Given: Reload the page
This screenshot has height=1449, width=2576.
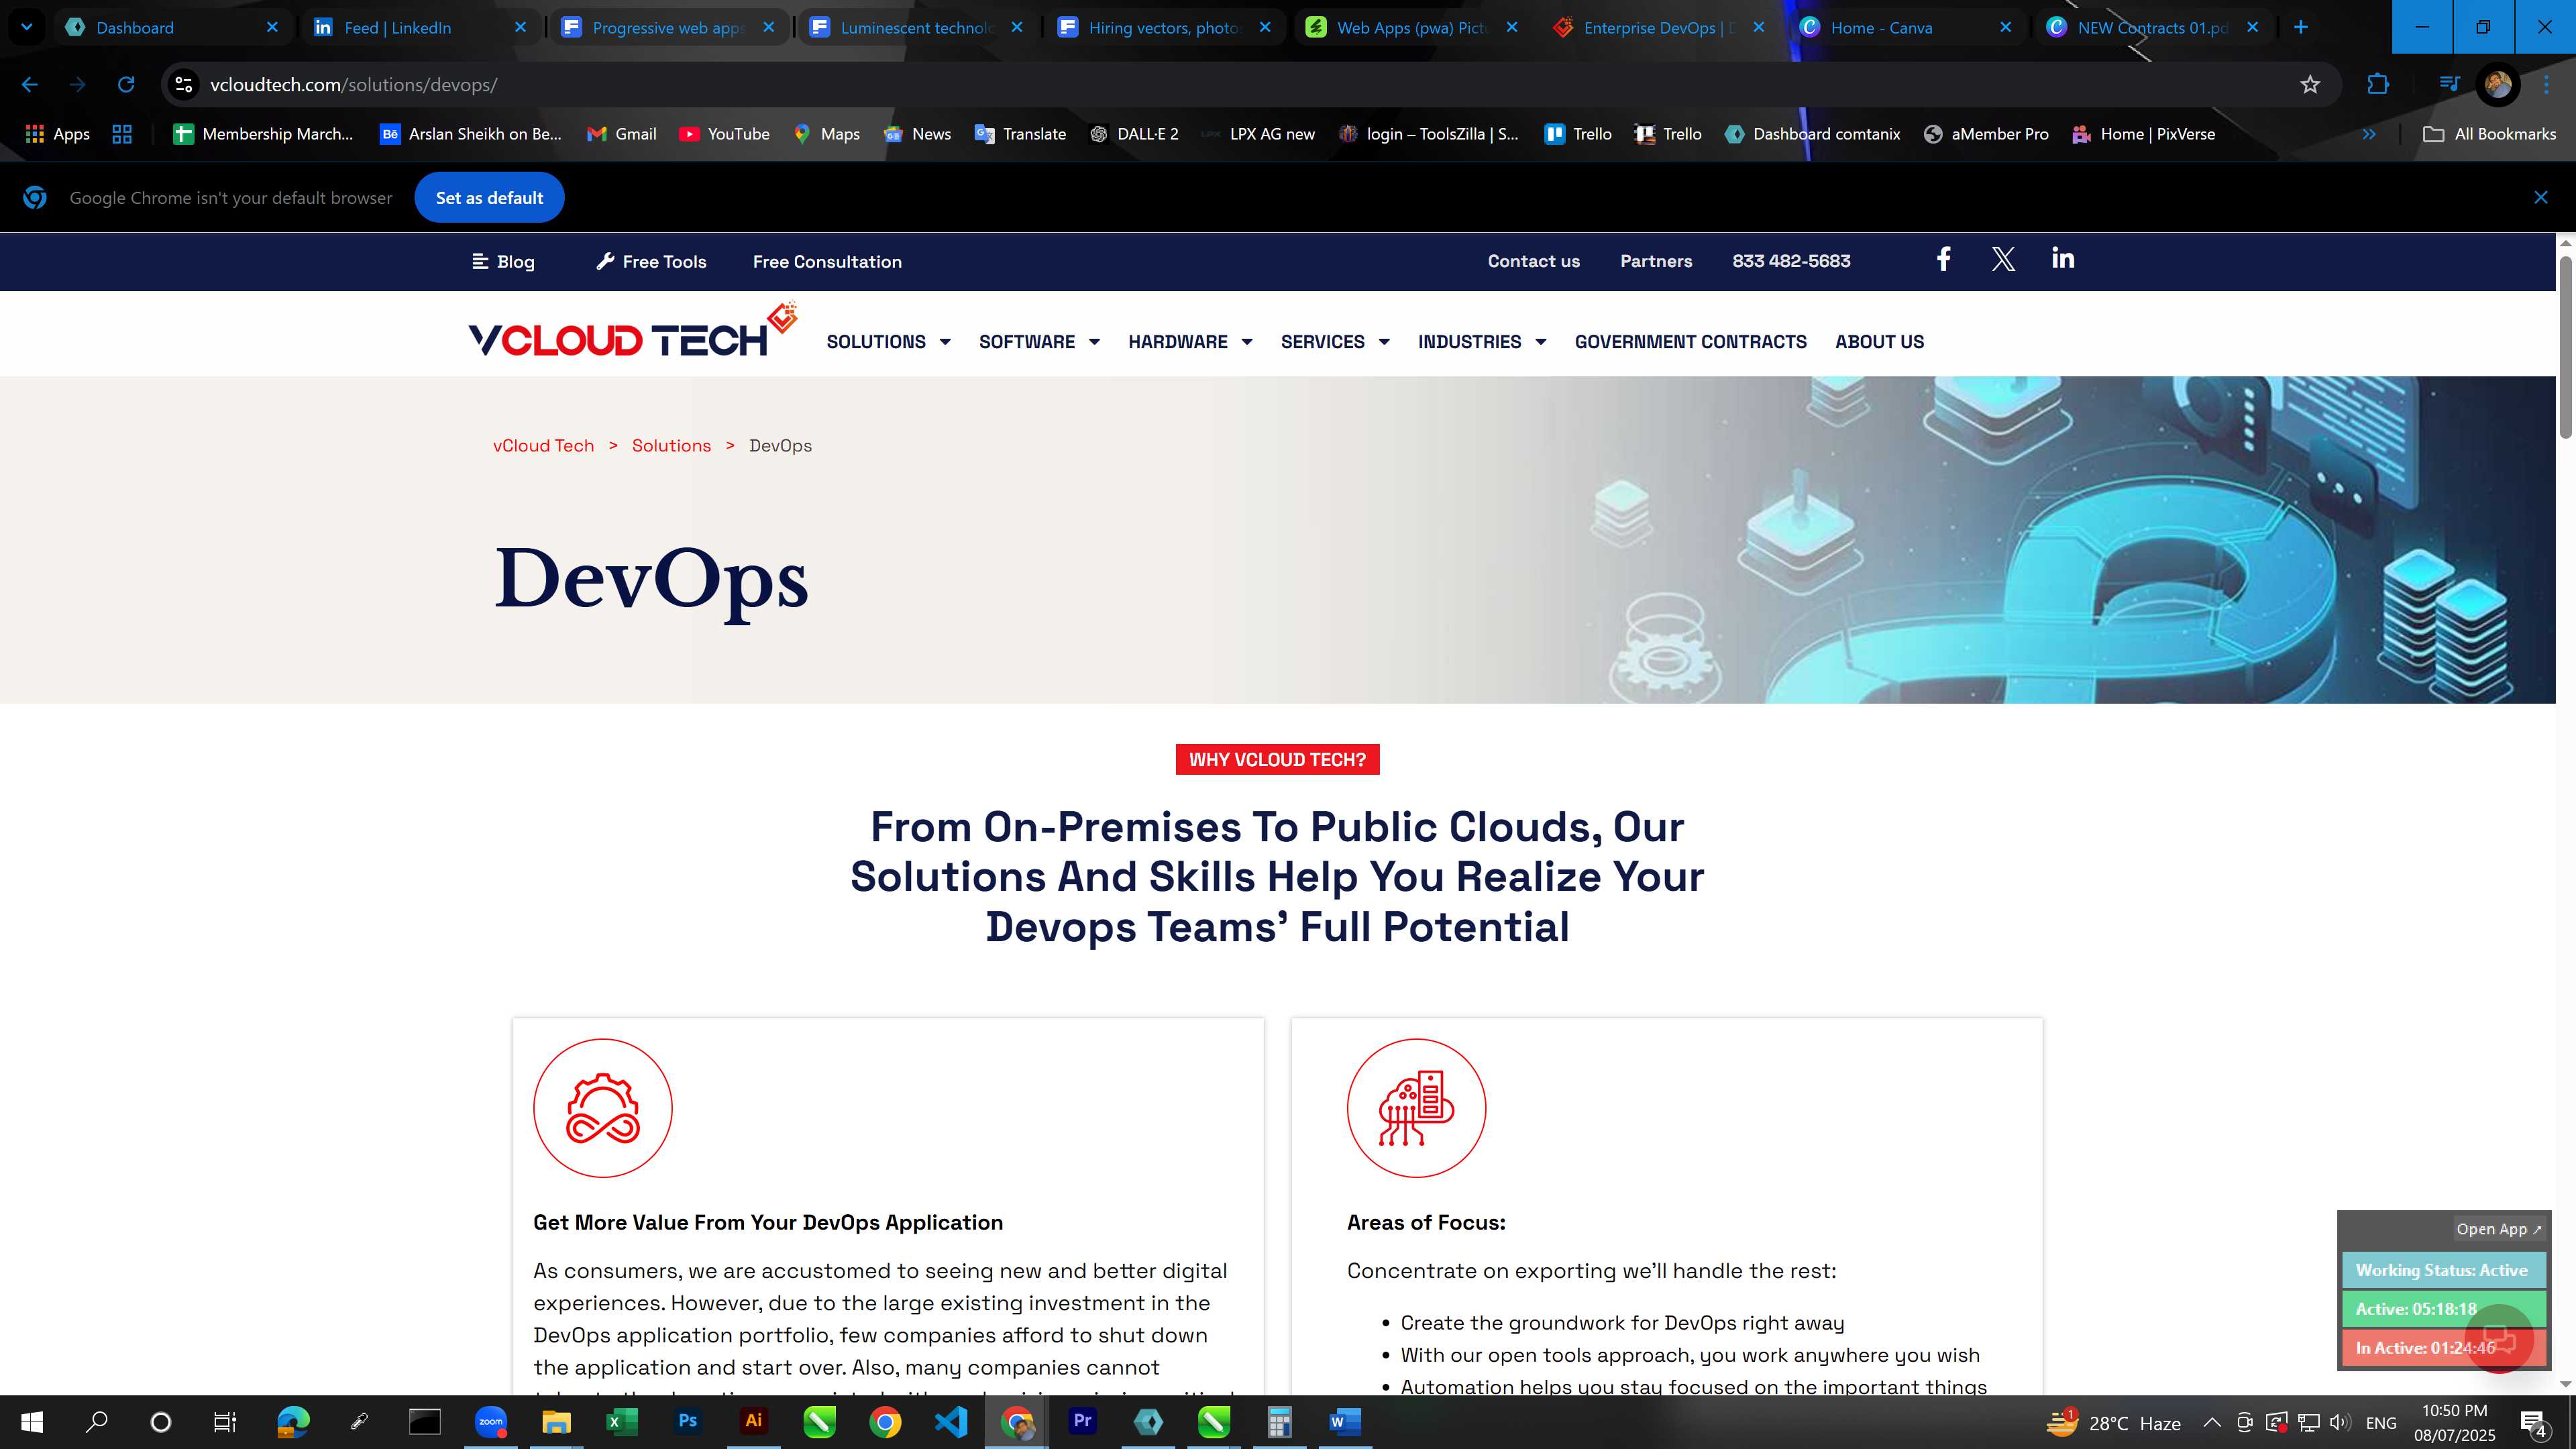Looking at the screenshot, I should pos(126,85).
